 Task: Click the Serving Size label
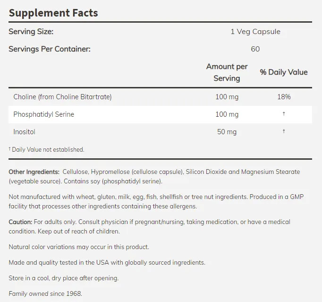(x=31, y=32)
